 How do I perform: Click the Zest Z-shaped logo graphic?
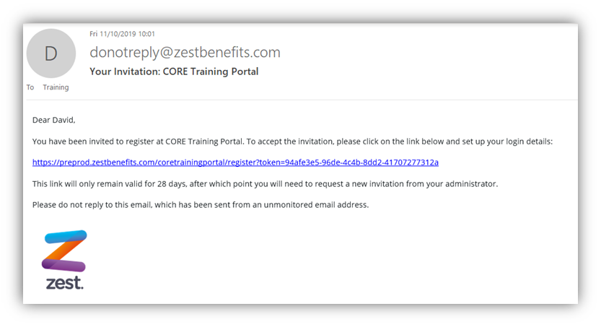64,251
